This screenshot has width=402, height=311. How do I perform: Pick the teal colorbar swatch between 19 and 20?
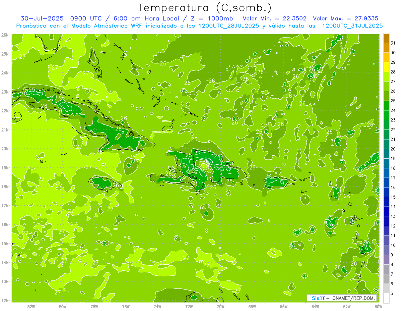click(386, 154)
